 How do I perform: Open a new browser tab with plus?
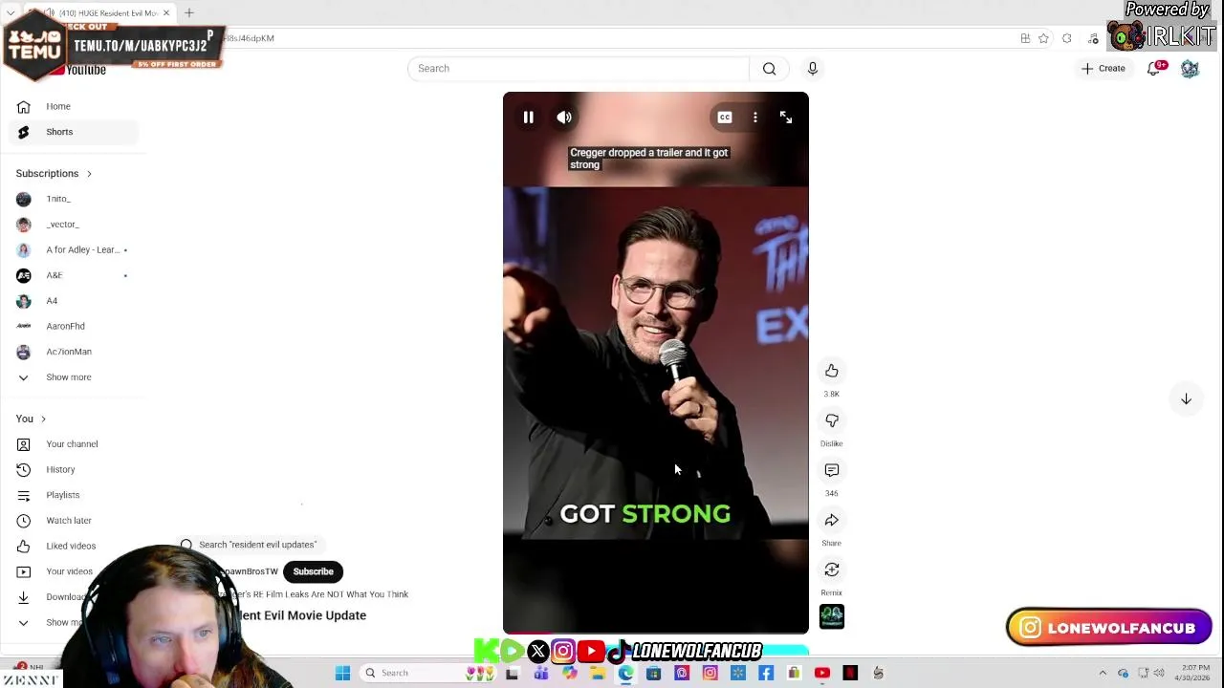pyautogui.click(x=189, y=13)
